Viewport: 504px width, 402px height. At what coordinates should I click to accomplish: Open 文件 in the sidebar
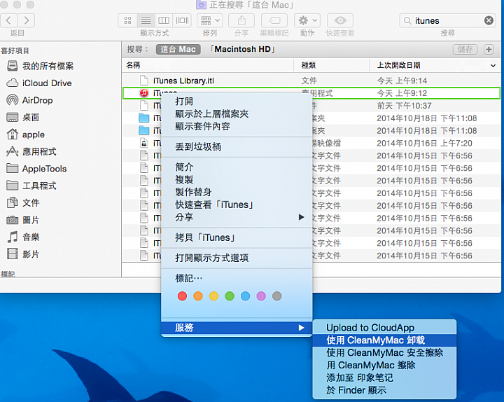tap(23, 202)
